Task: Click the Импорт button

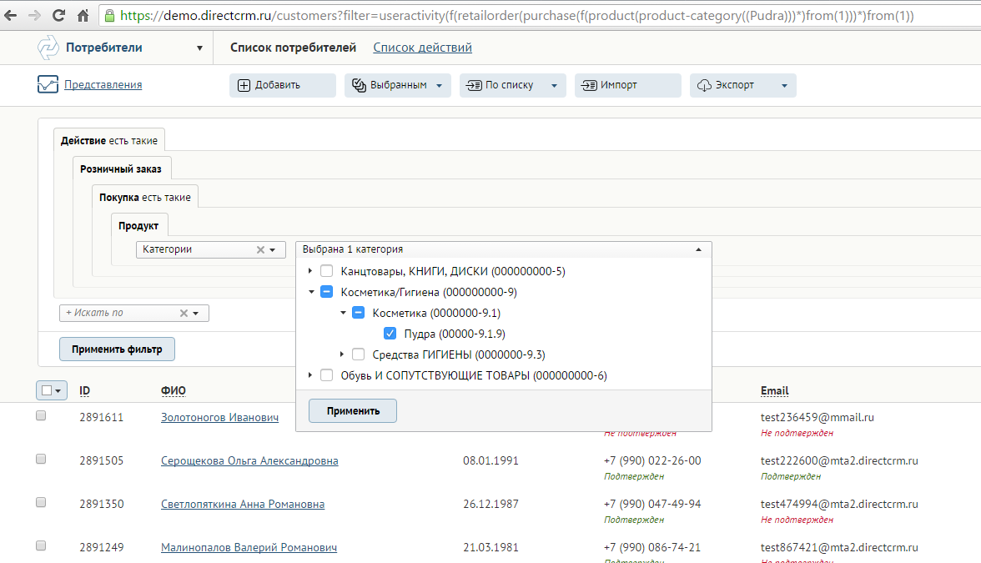Action: click(627, 85)
